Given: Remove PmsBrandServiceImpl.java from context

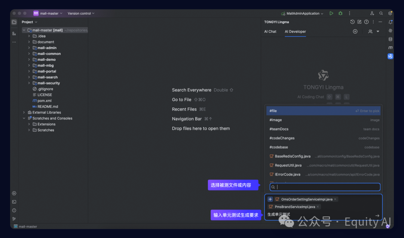Looking at the screenshot, I should click(x=318, y=207).
